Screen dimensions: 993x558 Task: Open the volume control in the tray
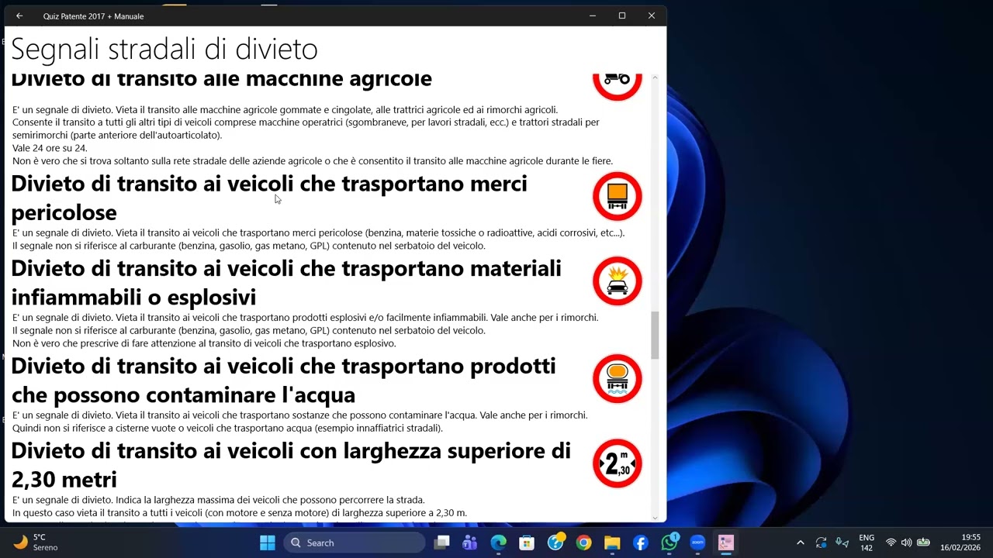906,542
